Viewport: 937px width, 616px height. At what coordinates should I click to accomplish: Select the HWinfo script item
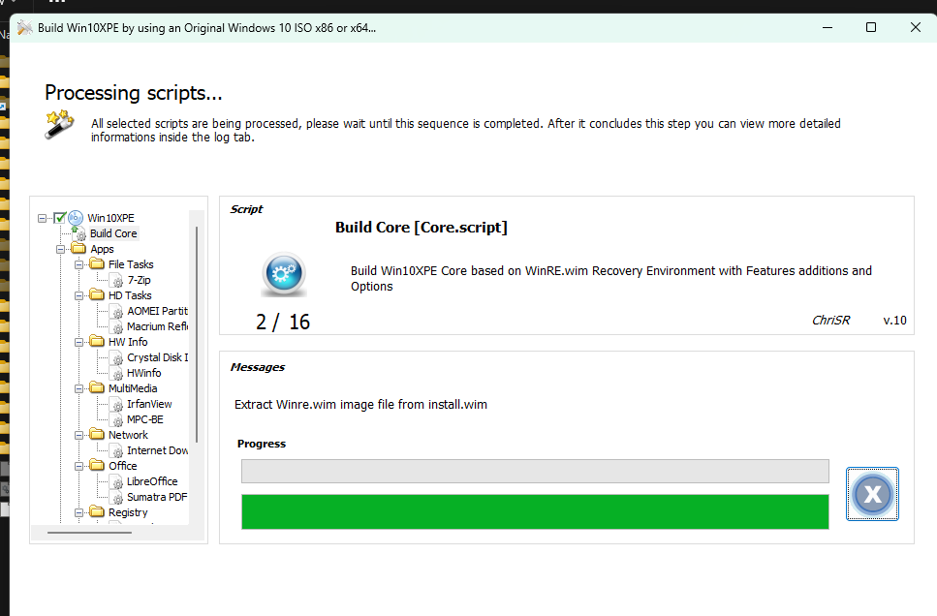click(x=144, y=373)
